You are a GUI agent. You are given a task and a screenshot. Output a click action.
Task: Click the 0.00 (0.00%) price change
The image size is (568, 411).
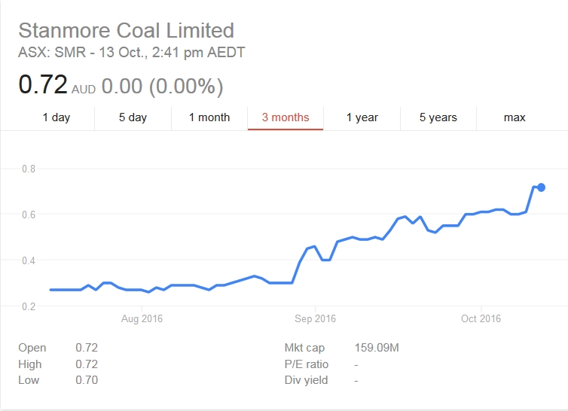[x=162, y=86]
